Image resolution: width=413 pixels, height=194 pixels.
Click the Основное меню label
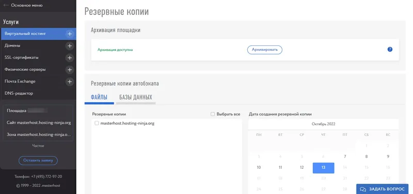click(27, 5)
